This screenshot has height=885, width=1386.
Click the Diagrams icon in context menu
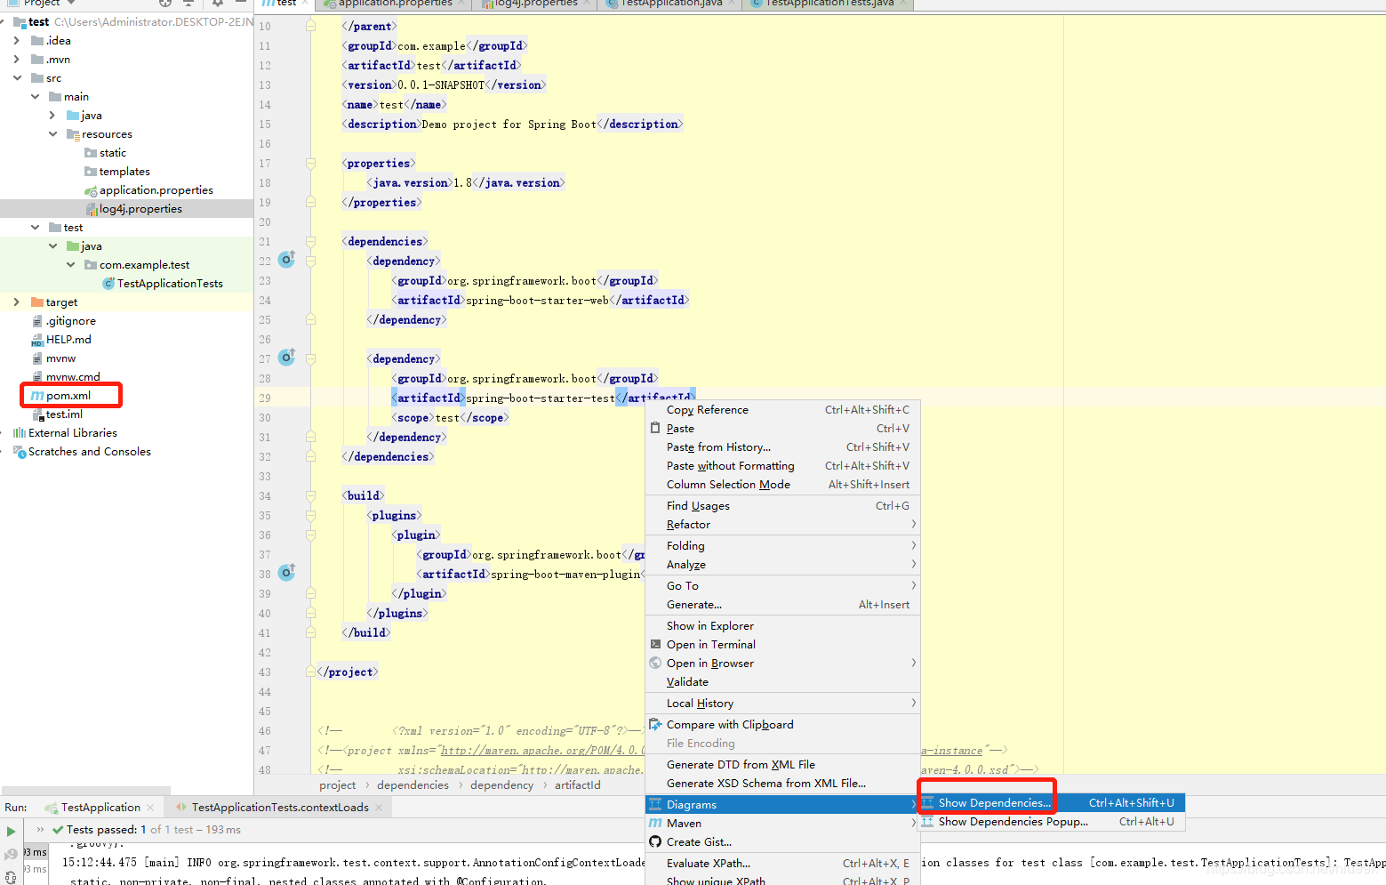tap(655, 805)
